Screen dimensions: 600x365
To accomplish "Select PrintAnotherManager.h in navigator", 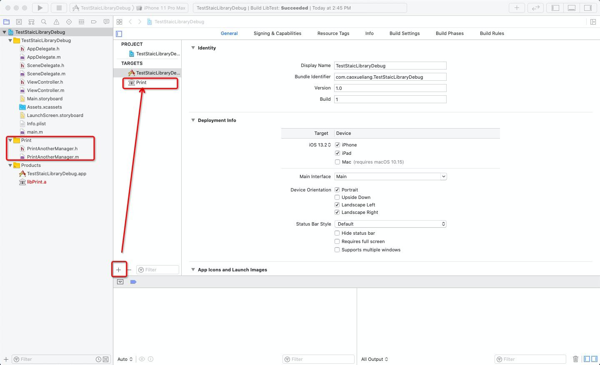I will click(52, 149).
